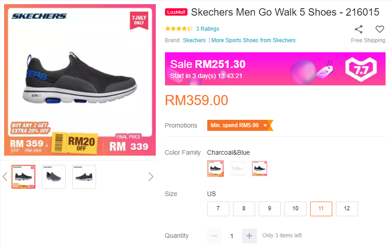This screenshot has width=392, height=247.
Task: Click the share icon
Action: coord(358,29)
